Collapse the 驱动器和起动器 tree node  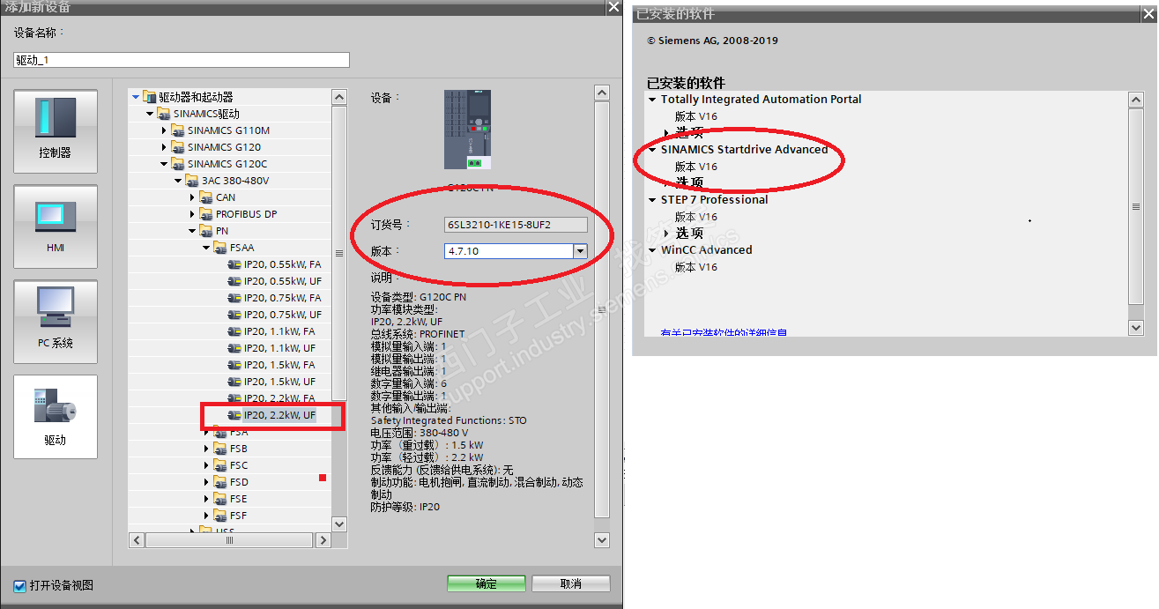tap(136, 97)
